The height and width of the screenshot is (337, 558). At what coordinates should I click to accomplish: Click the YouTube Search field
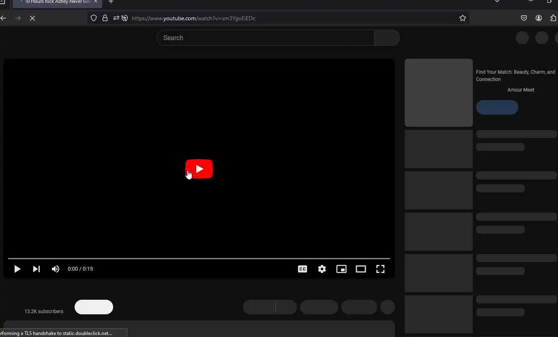265,38
